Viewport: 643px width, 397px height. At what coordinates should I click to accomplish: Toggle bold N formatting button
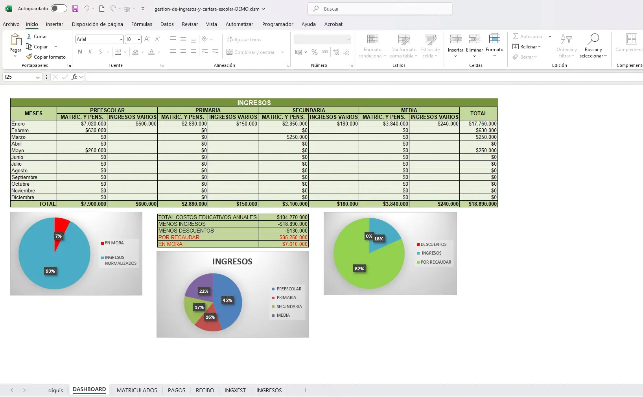80,52
